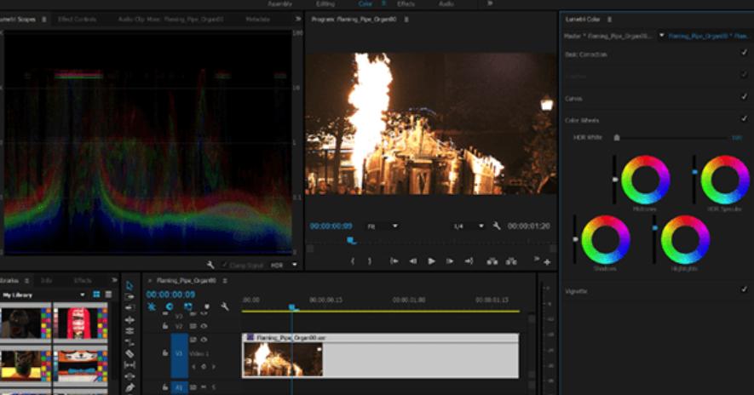This screenshot has width=754, height=395.
Task: Open the Lumetri Master clip dropdown arrow
Action: click(x=661, y=36)
